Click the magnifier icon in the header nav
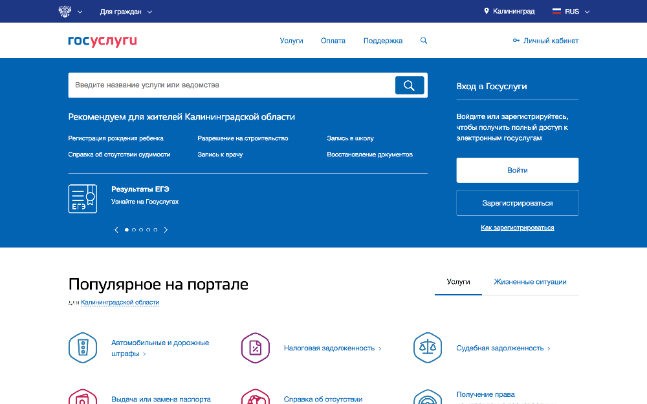The width and height of the screenshot is (647, 404). pyautogui.click(x=424, y=40)
